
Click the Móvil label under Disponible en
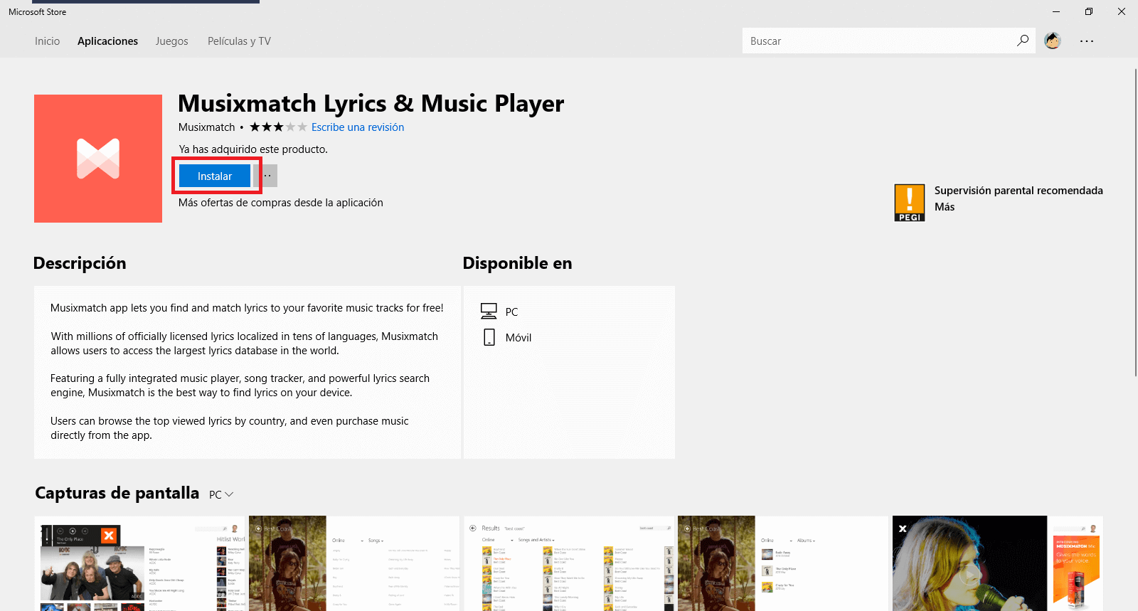point(519,337)
